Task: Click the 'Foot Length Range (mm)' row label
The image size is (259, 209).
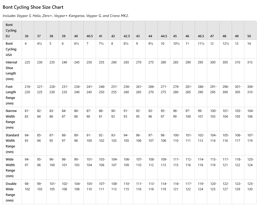Action: pyautogui.click(x=11, y=95)
